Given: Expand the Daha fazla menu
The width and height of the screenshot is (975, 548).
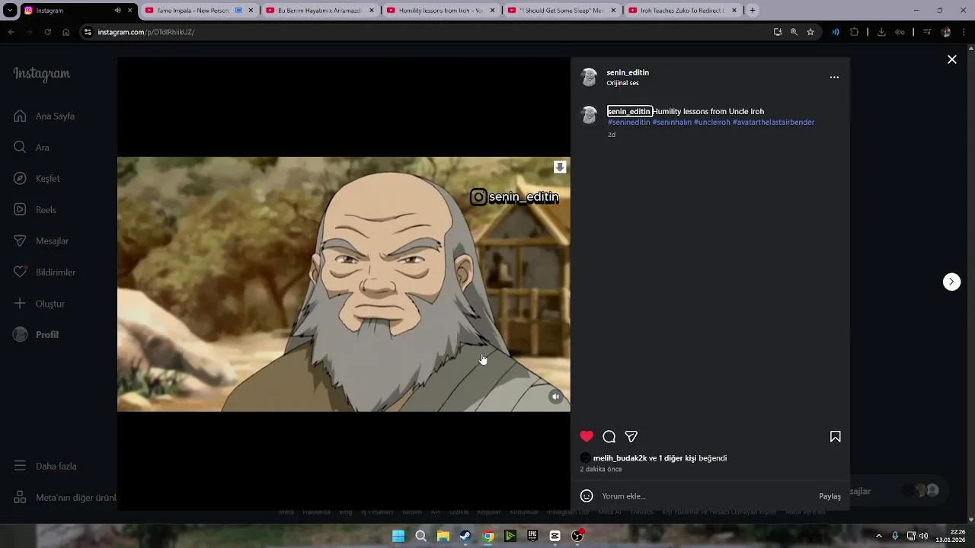Looking at the screenshot, I should [45, 466].
